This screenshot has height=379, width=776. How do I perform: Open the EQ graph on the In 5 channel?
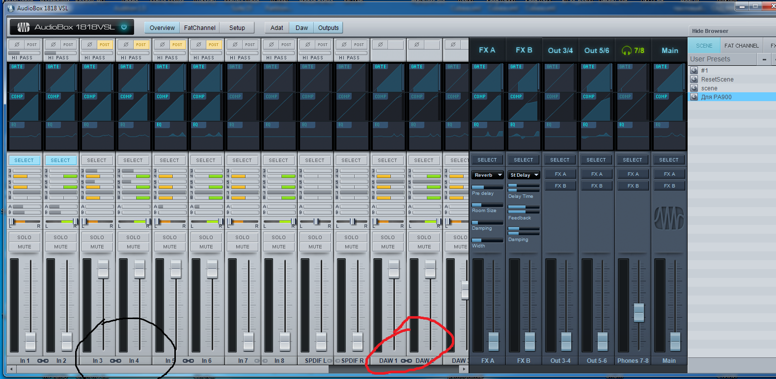tap(170, 135)
